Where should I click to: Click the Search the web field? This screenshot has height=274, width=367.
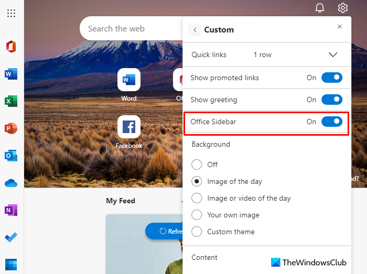tap(131, 28)
